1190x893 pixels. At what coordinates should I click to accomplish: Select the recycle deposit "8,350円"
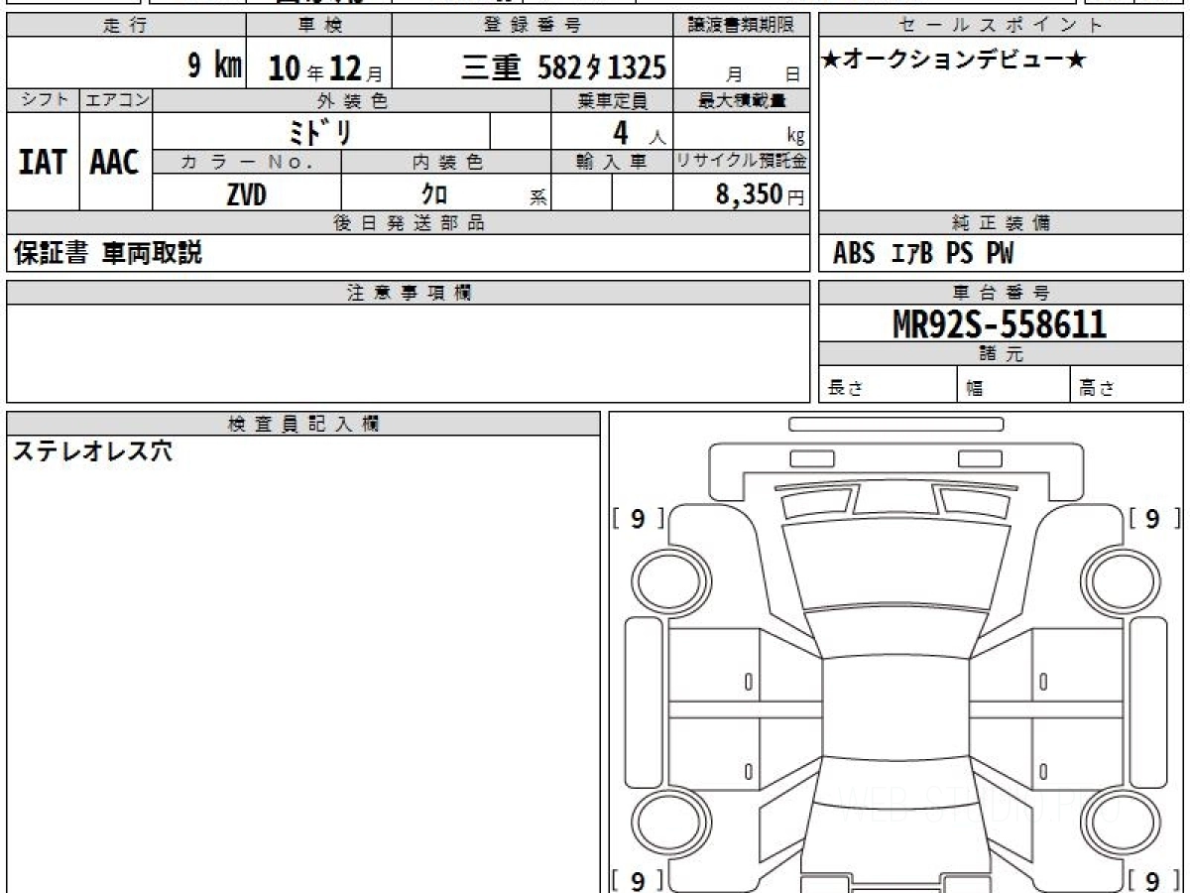pos(760,194)
